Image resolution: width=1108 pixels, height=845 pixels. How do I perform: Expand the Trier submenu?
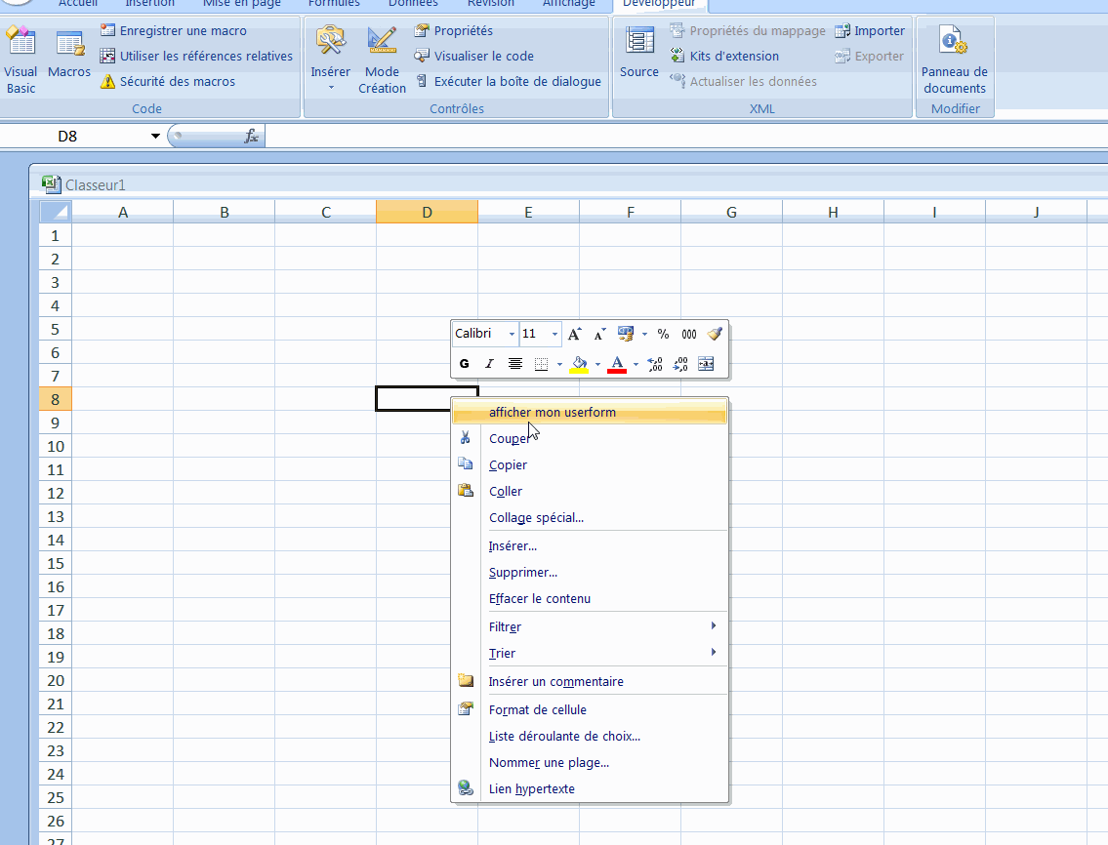590,653
